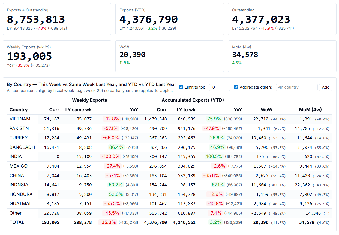Toggle the Limit to top checkbox
The image size is (339, 235).
click(x=181, y=87)
